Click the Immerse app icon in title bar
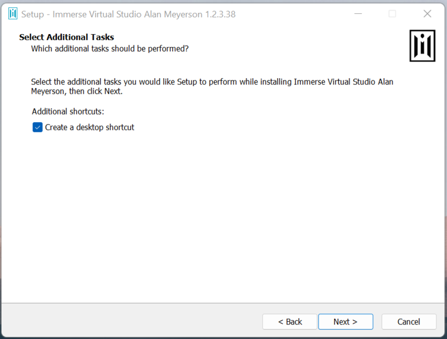Screen dimensions: 447x339 tap(13, 14)
